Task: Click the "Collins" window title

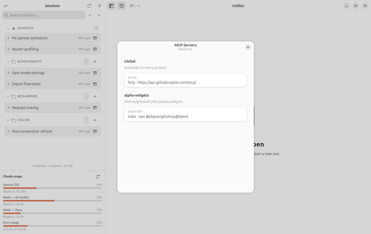Action: coord(238,6)
